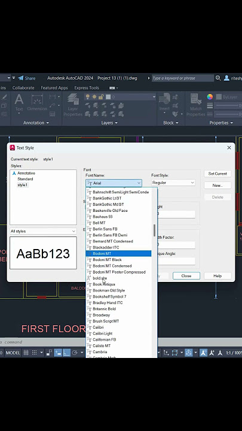This screenshot has height=431, width=242.
Task: Click the Help button
Action: pyautogui.click(x=218, y=276)
